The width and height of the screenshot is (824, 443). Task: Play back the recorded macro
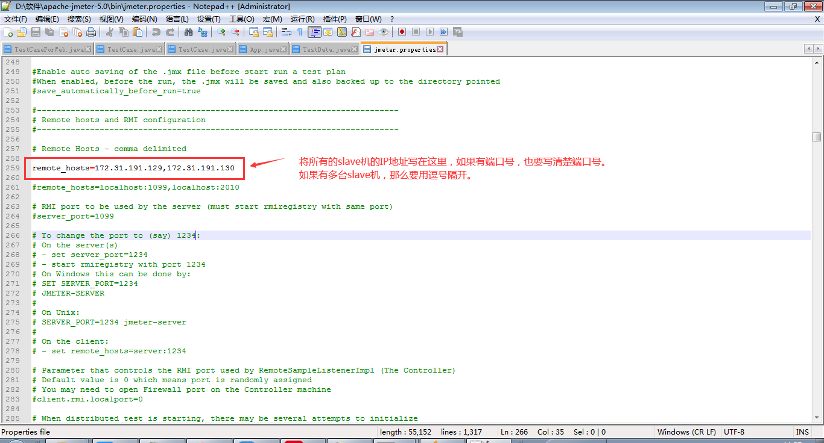click(429, 32)
